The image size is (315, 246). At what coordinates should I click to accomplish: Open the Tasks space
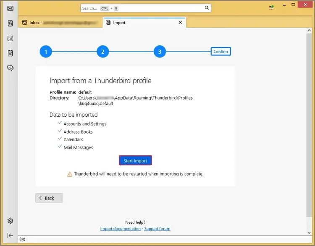10,53
